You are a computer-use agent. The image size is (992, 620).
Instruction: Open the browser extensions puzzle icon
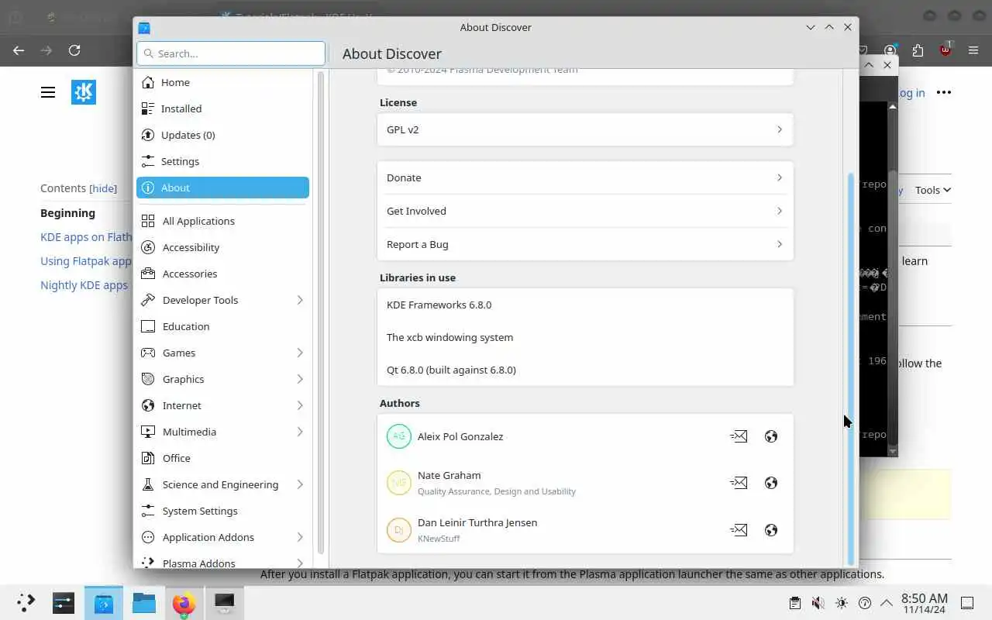pyautogui.click(x=918, y=50)
